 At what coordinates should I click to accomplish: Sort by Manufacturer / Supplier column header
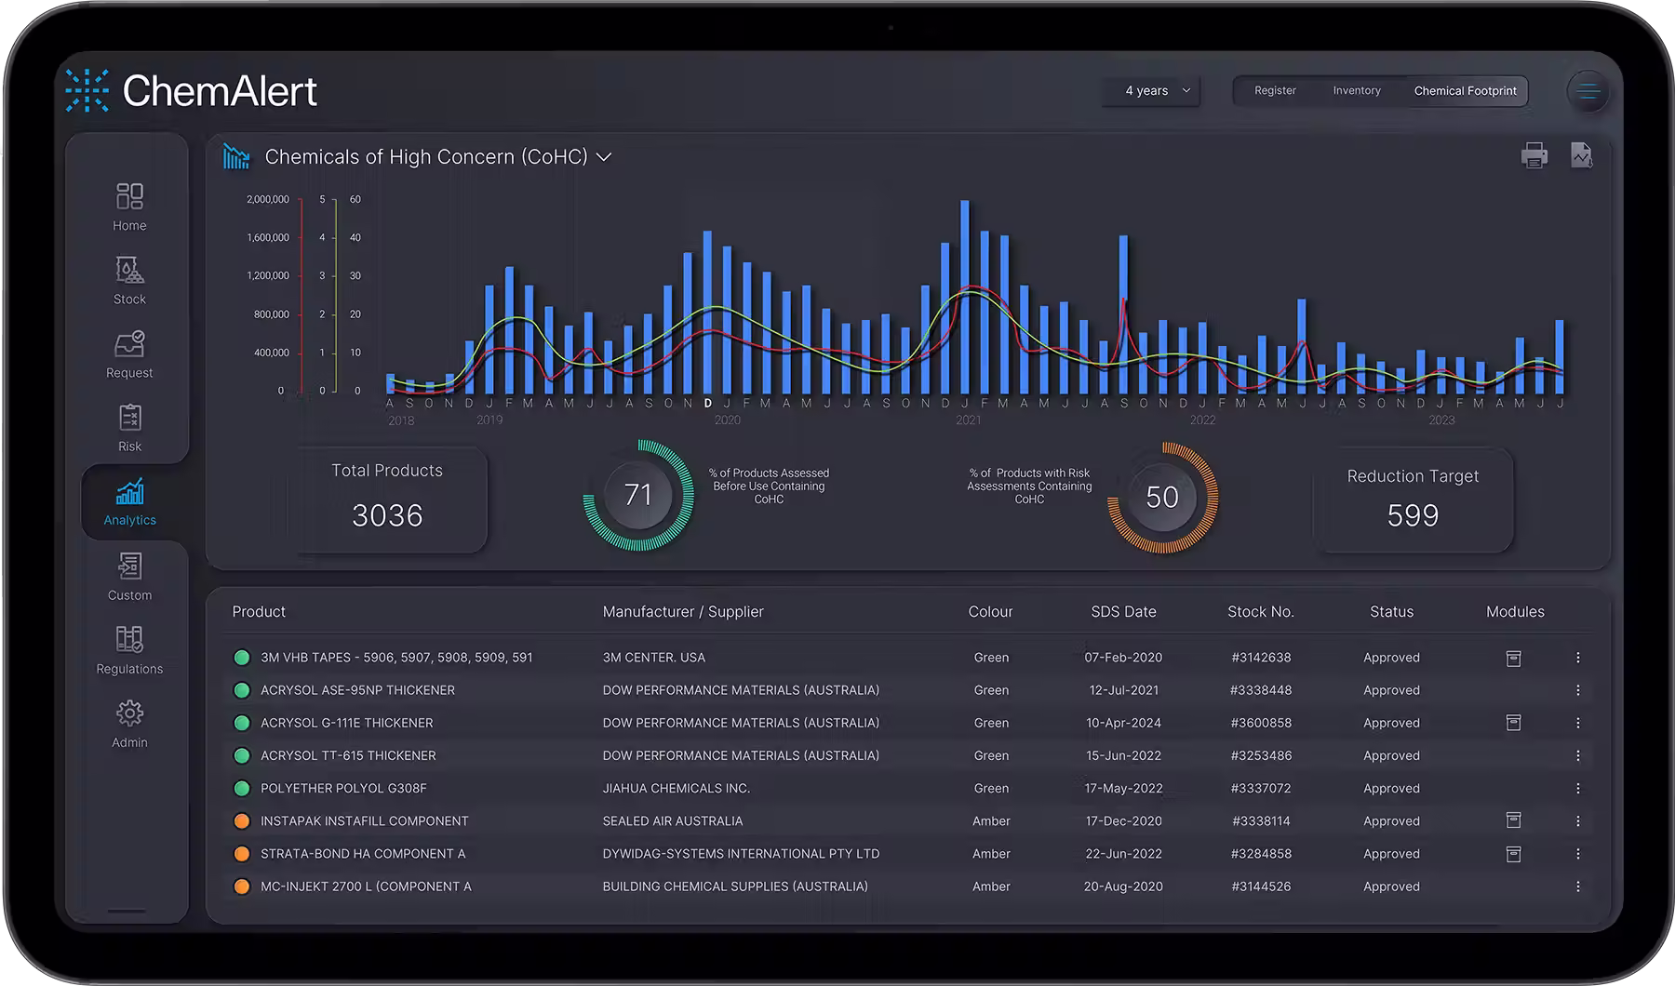tap(683, 611)
